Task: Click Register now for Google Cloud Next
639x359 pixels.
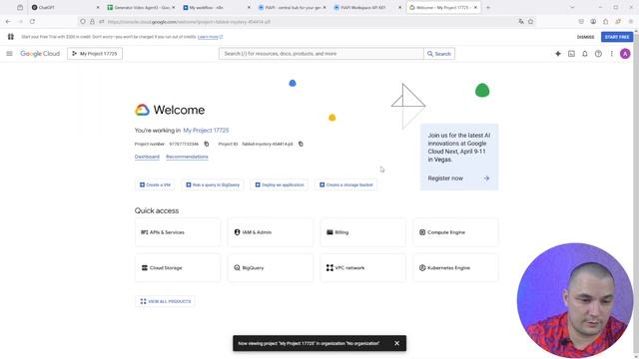Action: (445, 179)
